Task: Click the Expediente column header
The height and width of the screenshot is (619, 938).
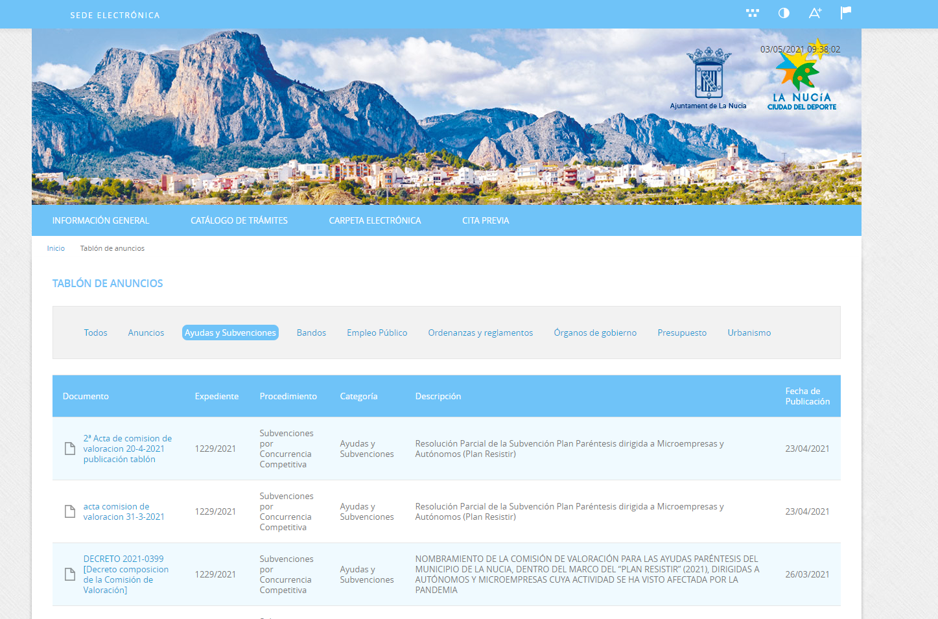Action: pos(217,396)
